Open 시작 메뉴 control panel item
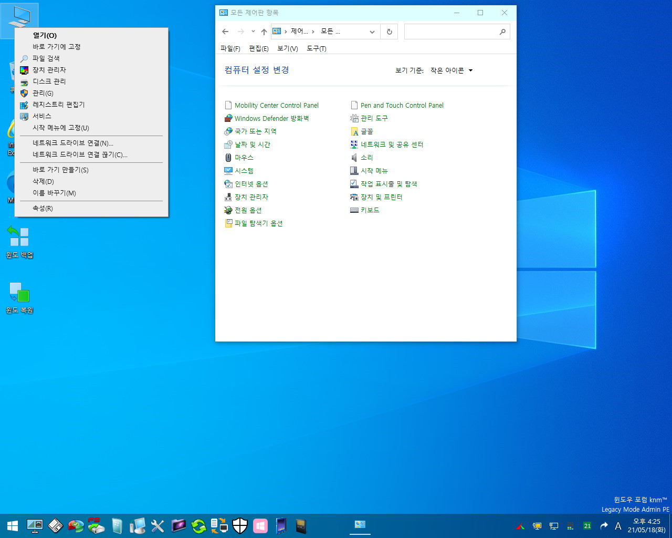Image resolution: width=672 pixels, height=538 pixels. coord(369,171)
